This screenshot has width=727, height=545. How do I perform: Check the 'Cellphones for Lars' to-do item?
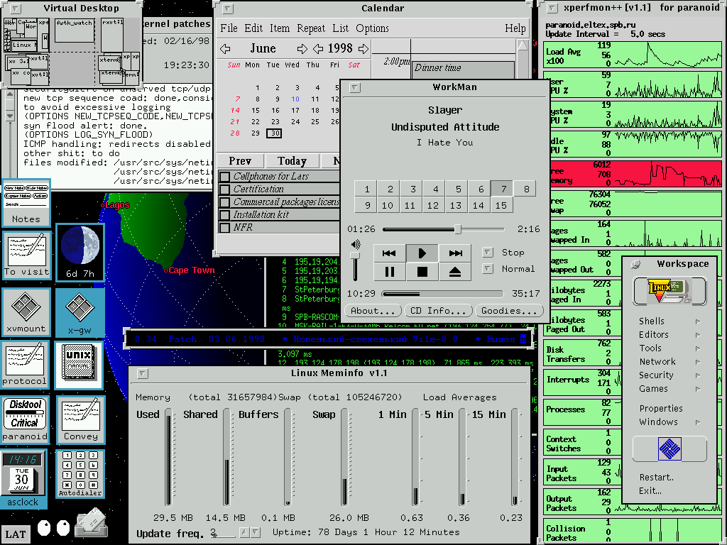224,177
